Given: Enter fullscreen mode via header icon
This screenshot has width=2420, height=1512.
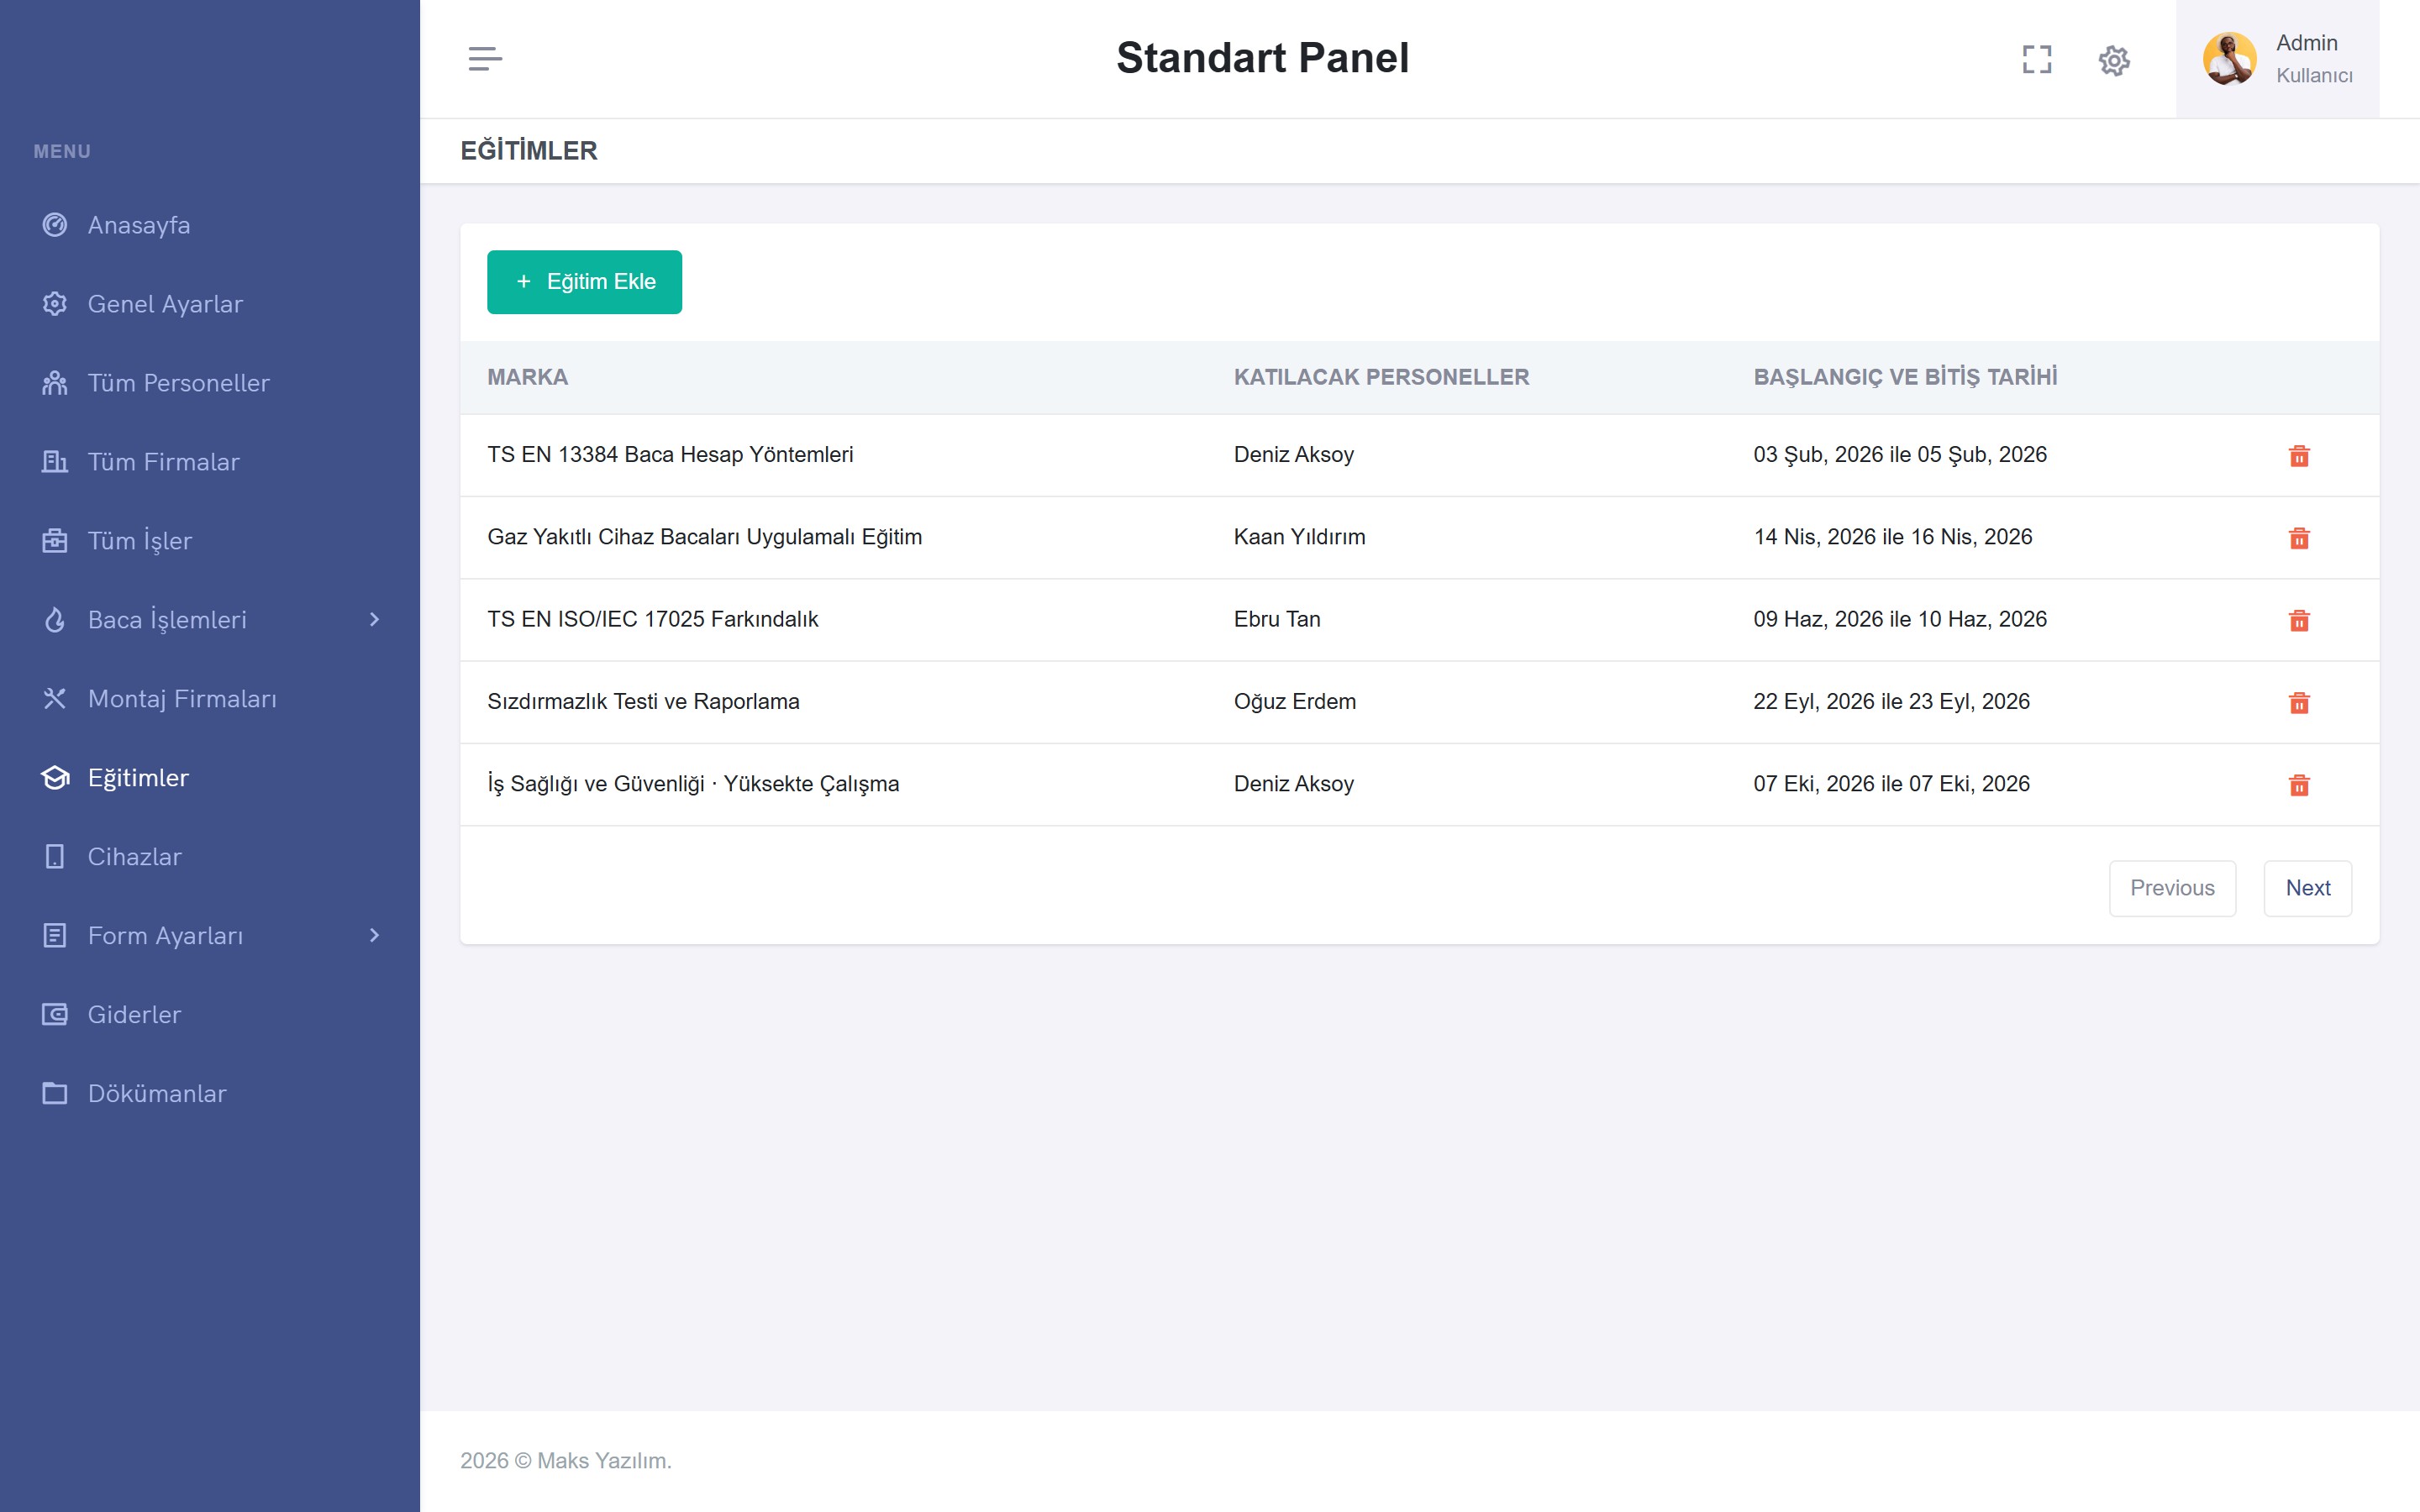Looking at the screenshot, I should tap(2037, 60).
